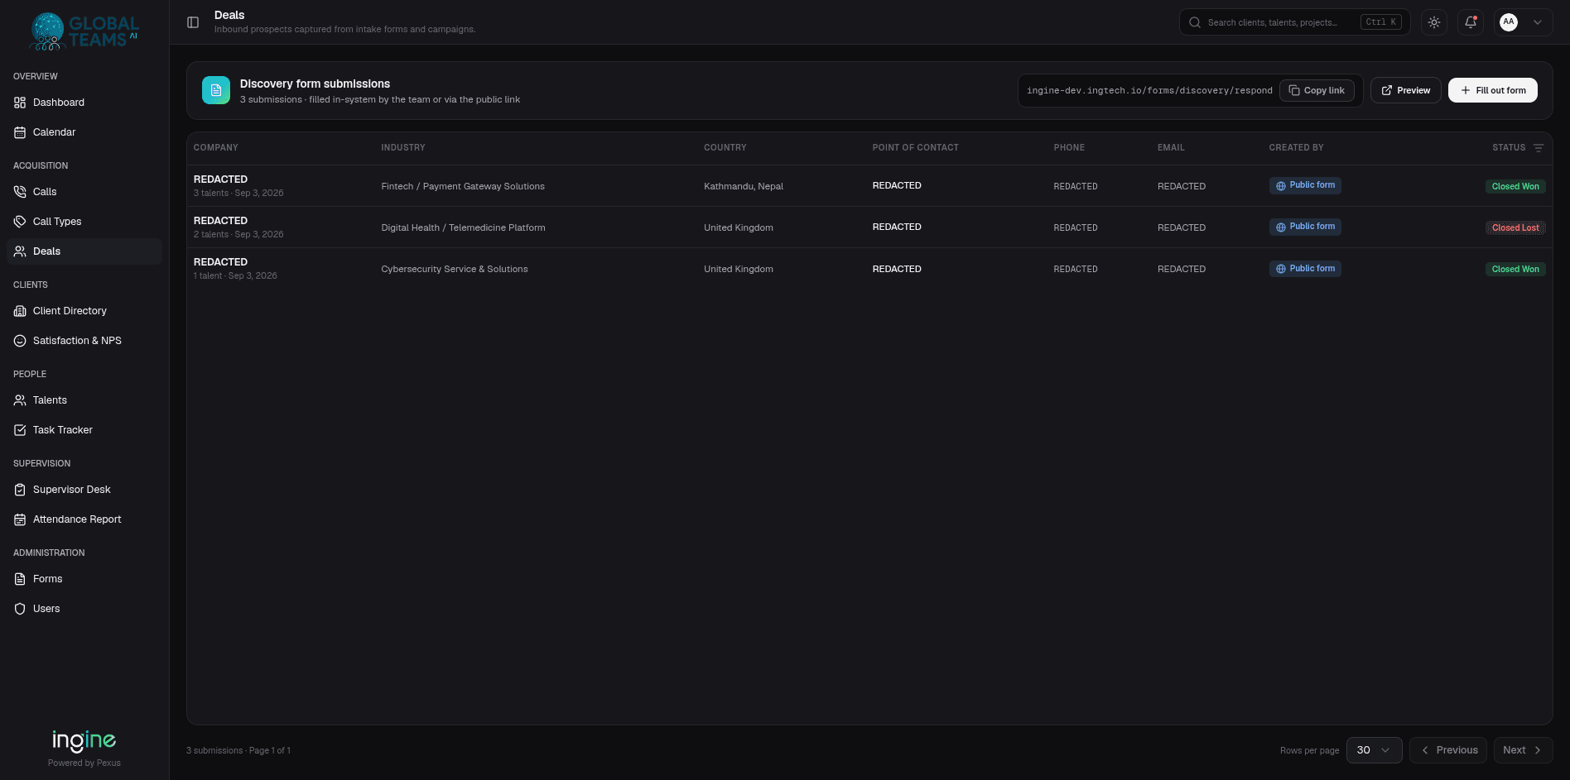Select Digital Health / Telemedicine Platform cell
Image resolution: width=1570 pixels, height=780 pixels.
[463, 227]
